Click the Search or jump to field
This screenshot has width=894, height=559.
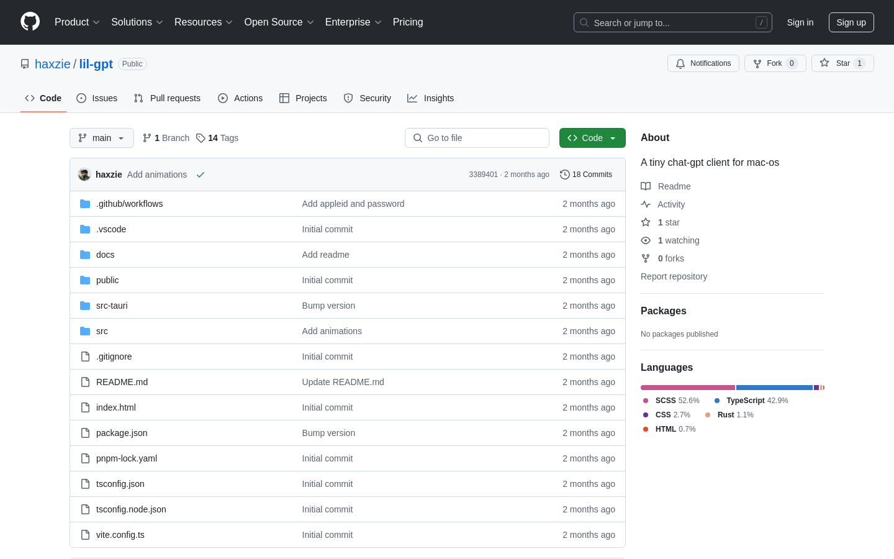point(673,22)
